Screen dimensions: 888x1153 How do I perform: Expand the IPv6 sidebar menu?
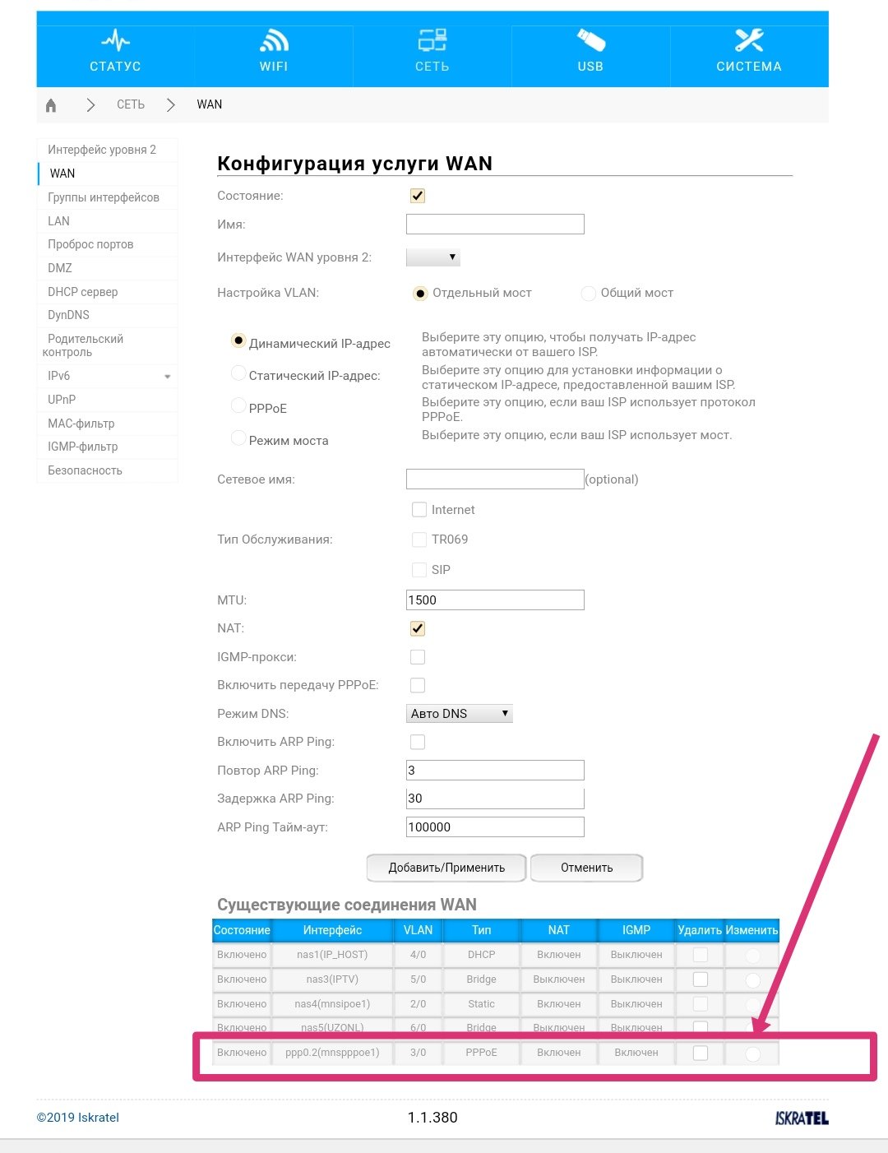pyautogui.click(x=167, y=377)
